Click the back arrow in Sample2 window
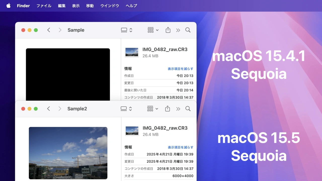The image size is (322, 181). click(x=49, y=109)
